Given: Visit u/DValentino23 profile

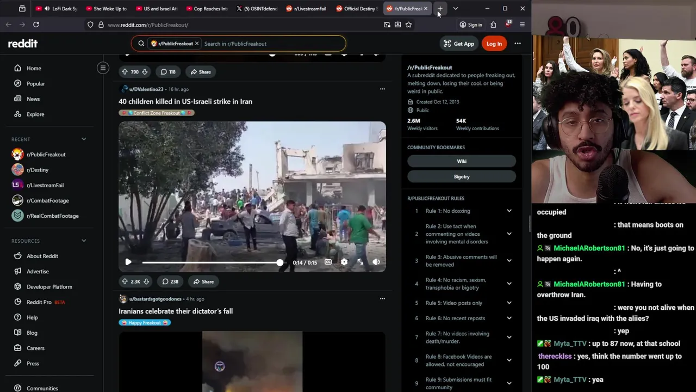Looking at the screenshot, I should [146, 89].
